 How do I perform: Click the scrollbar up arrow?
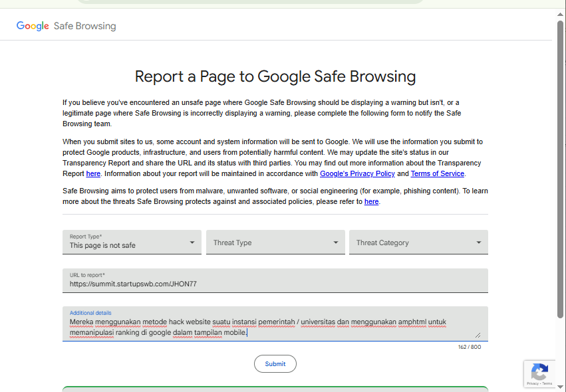pos(560,15)
